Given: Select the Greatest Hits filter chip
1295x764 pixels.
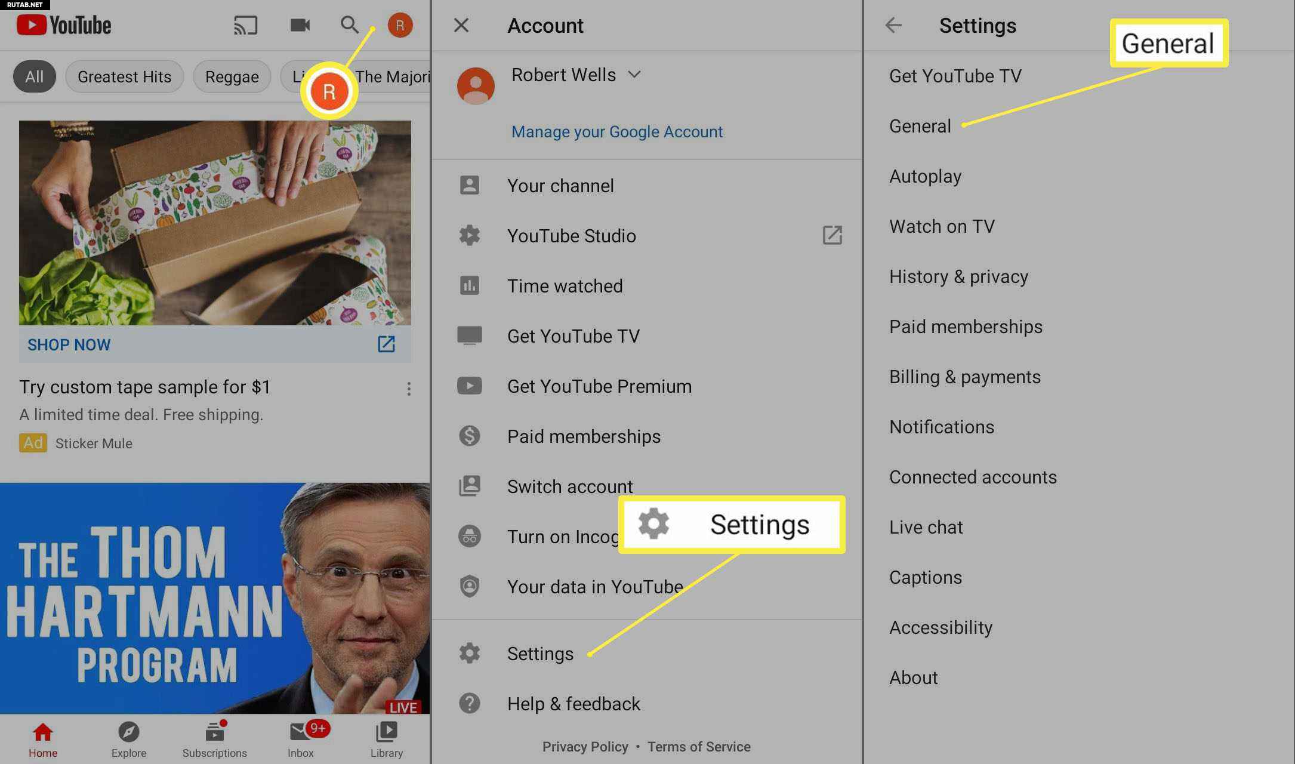Looking at the screenshot, I should [124, 76].
